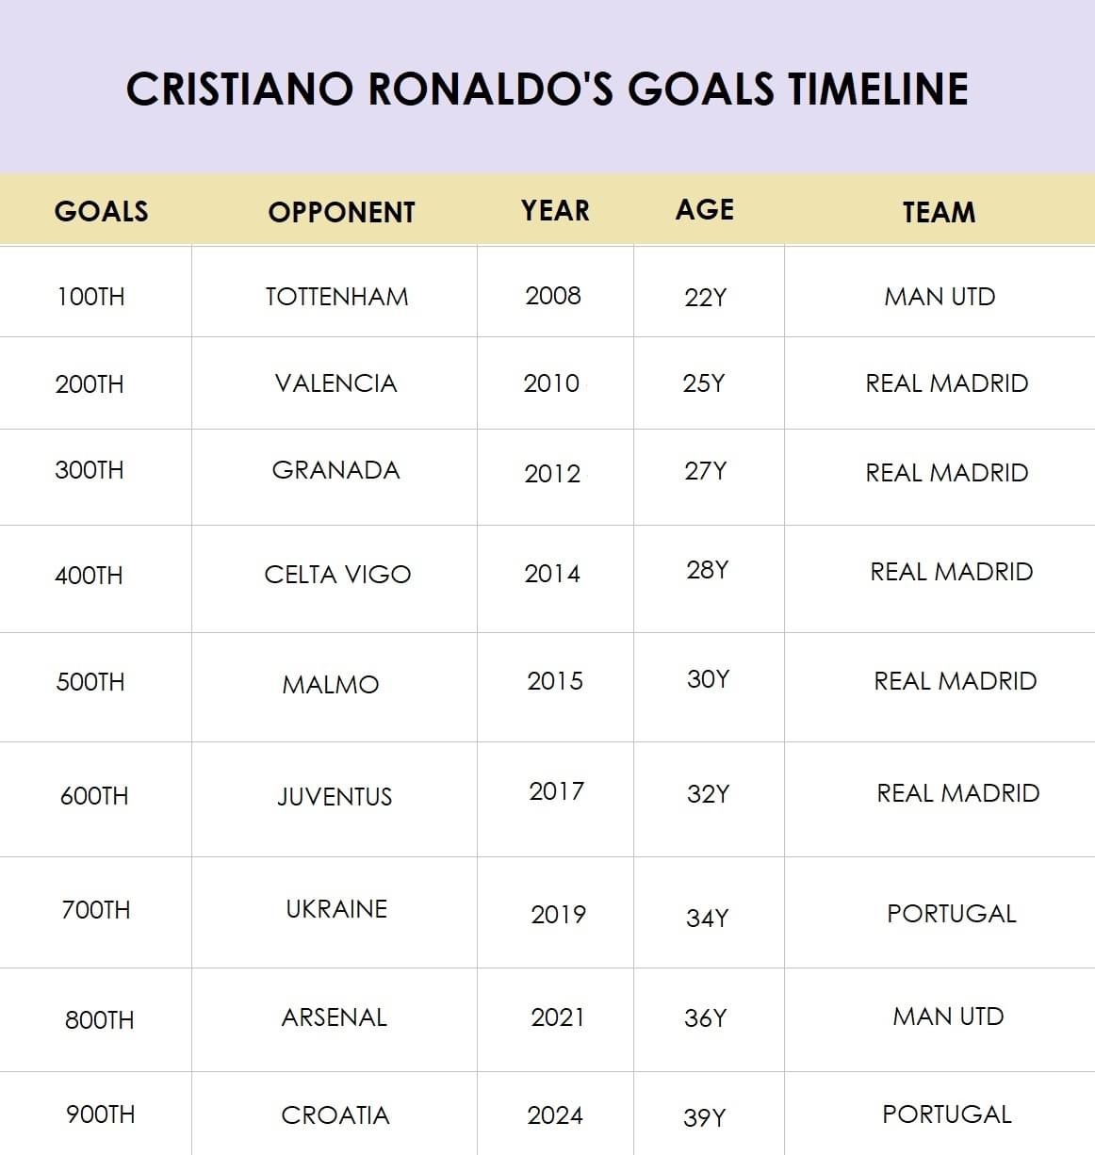Select the year 2019 cell
This screenshot has height=1155, width=1095.
(558, 915)
